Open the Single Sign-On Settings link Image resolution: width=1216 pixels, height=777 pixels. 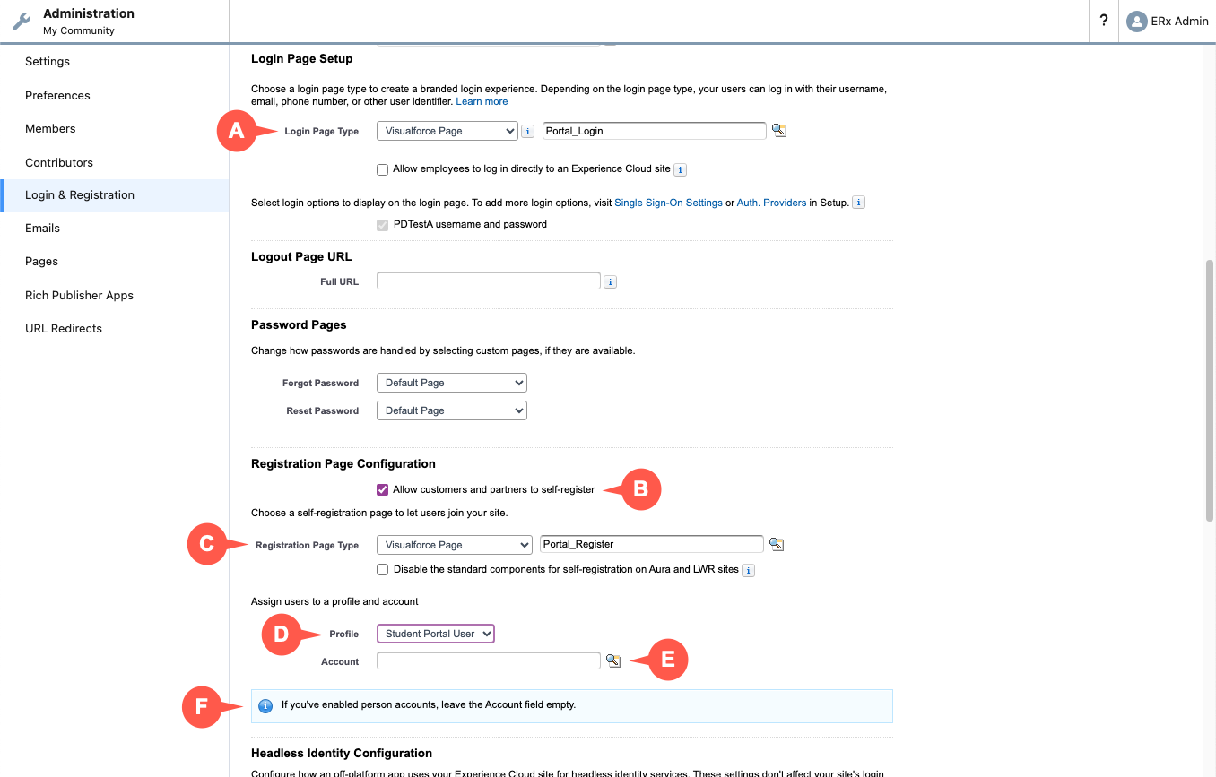(668, 203)
